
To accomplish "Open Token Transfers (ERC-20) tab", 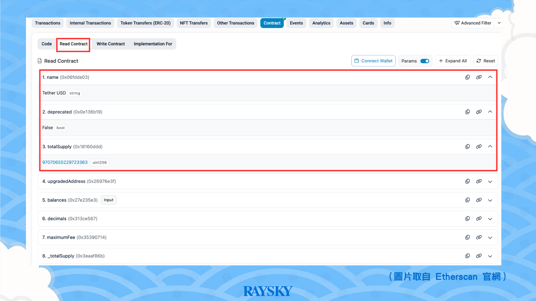I will tap(145, 23).
